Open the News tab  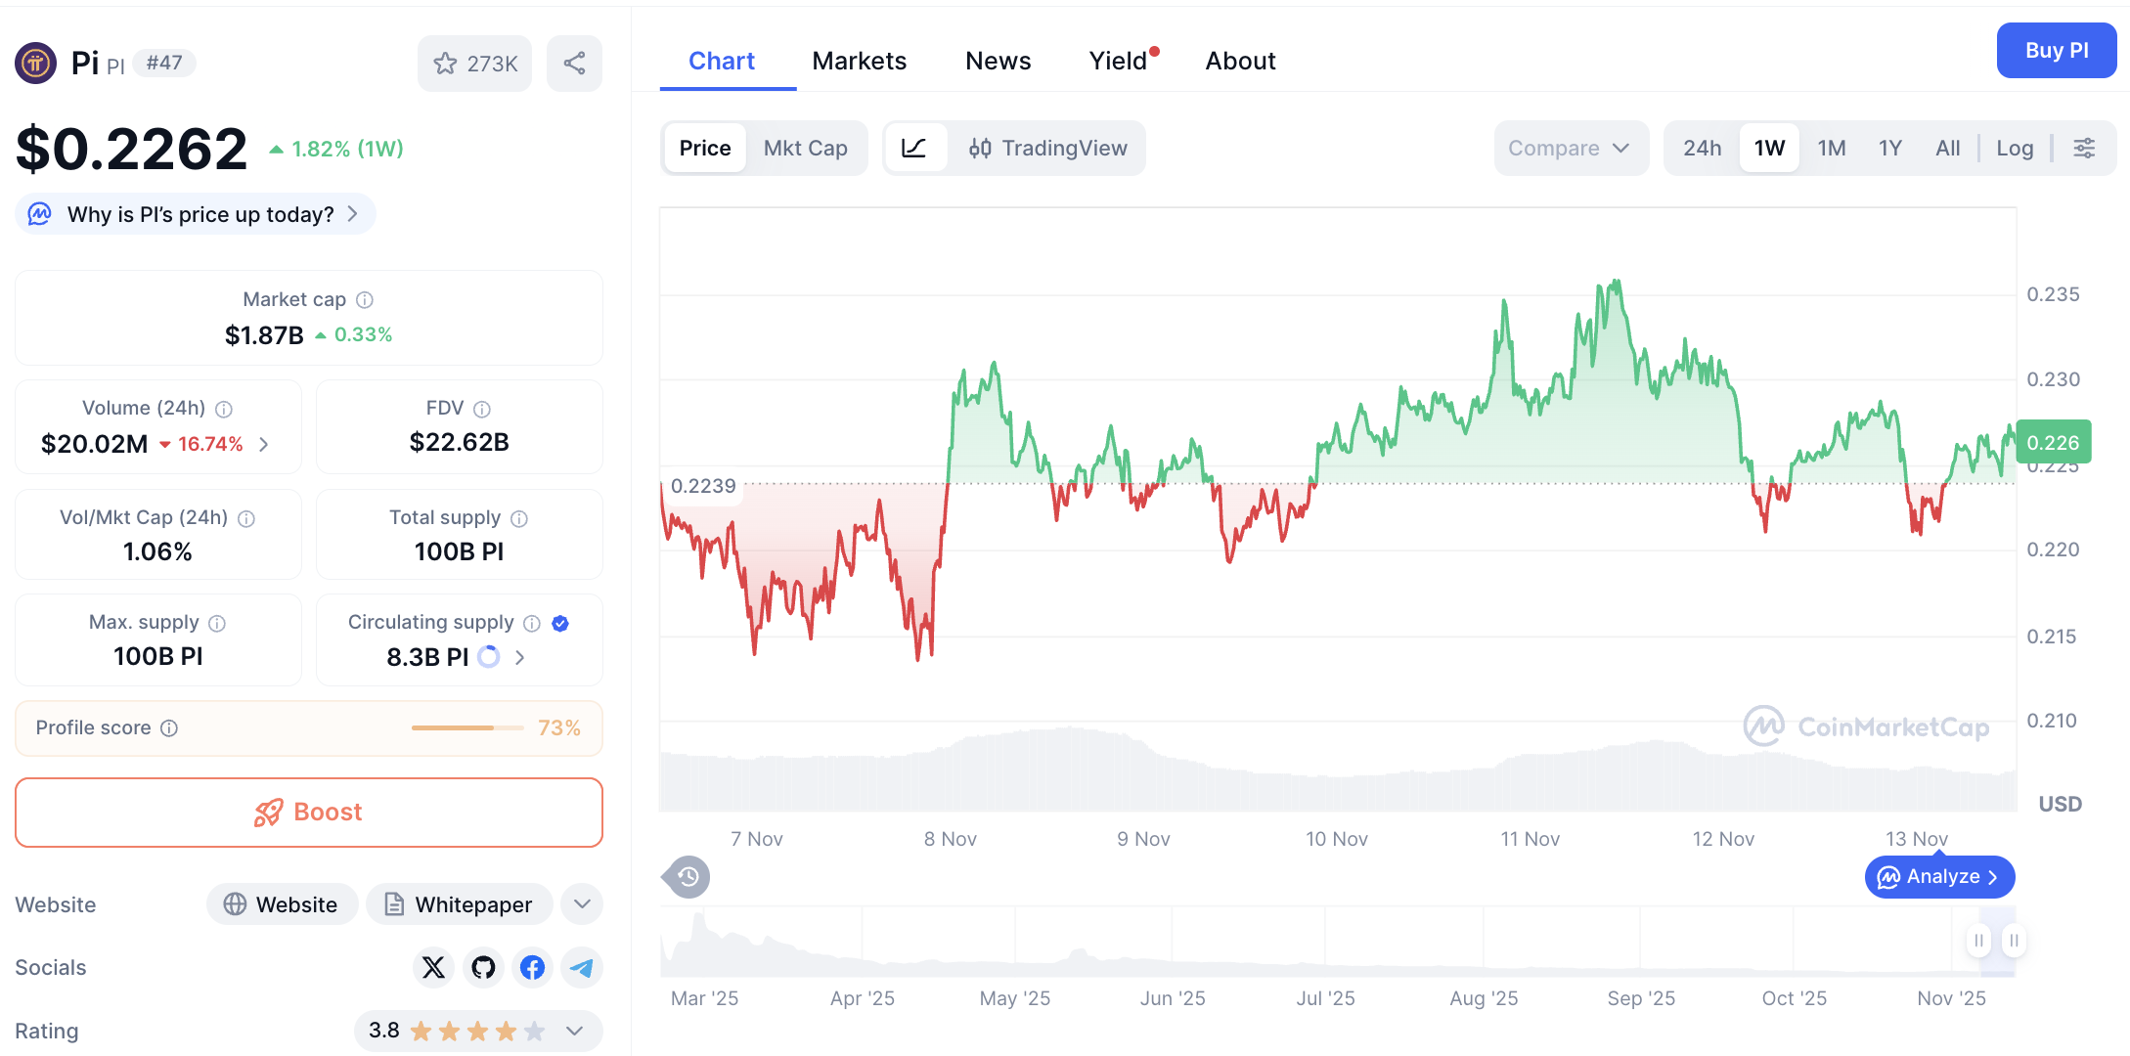tap(998, 60)
